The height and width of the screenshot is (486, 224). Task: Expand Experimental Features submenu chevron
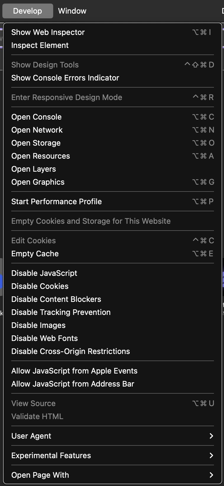[211, 456]
